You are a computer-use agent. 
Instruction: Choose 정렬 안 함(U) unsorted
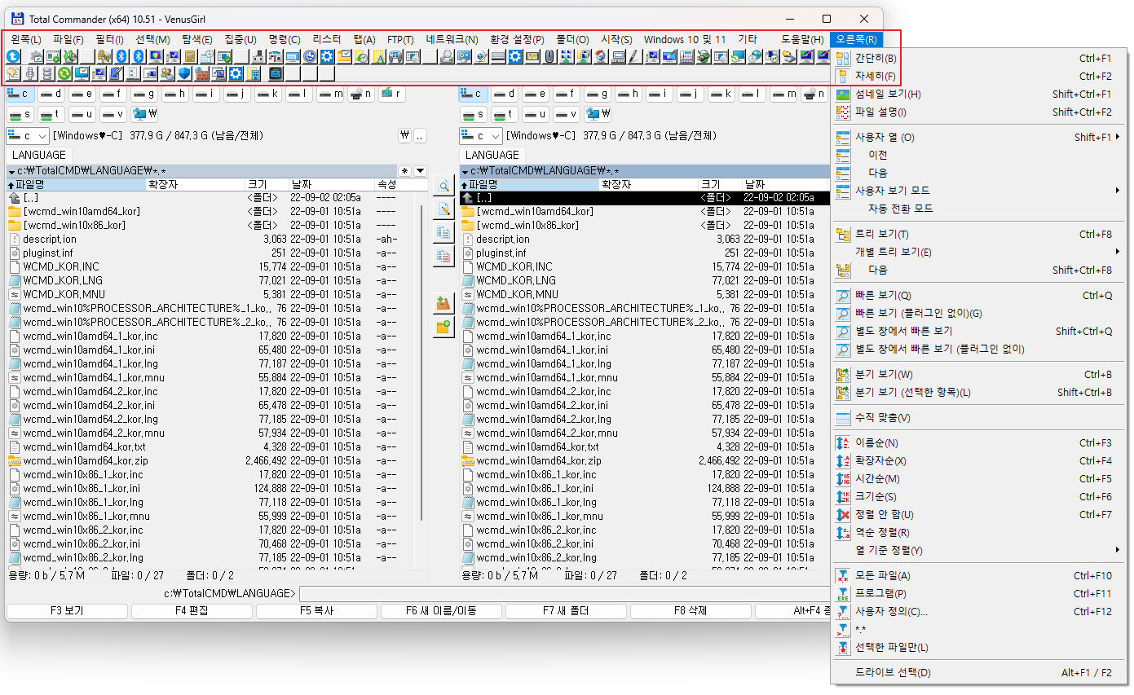click(x=977, y=515)
